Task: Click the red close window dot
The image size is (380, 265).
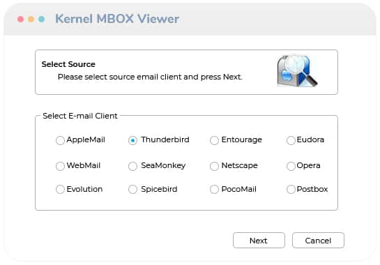Action: coord(21,19)
